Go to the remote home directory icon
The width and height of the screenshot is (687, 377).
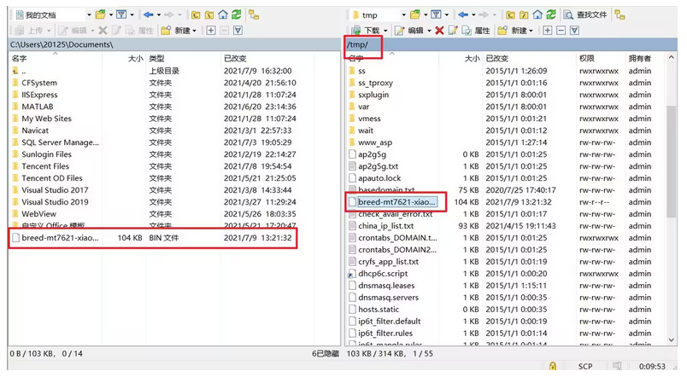point(537,14)
